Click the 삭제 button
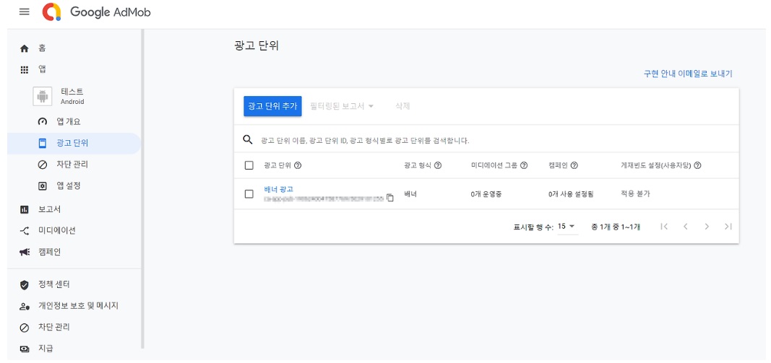Image resolution: width=771 pixels, height=363 pixels. coord(402,106)
